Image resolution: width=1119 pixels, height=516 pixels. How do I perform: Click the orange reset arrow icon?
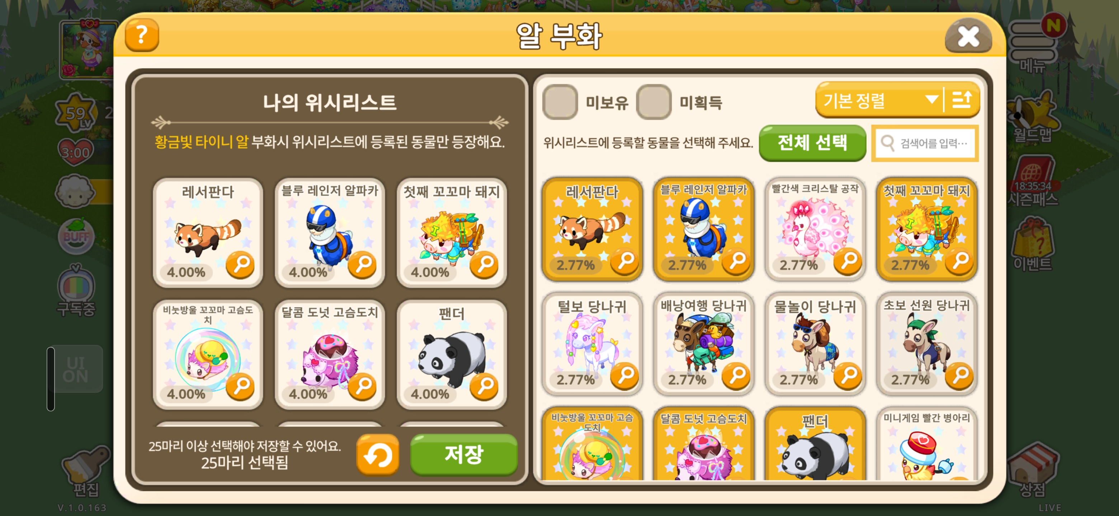378,455
